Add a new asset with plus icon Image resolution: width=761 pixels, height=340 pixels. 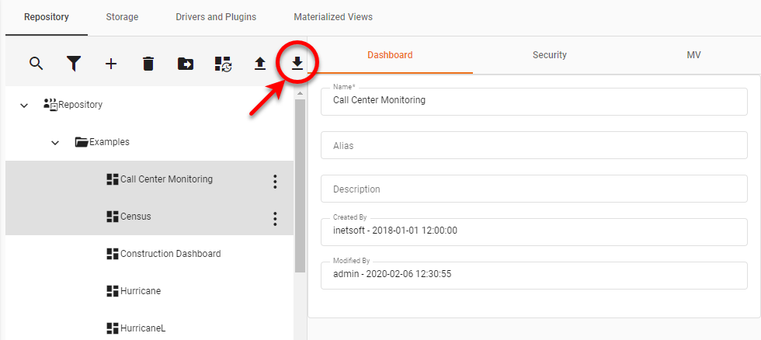[111, 64]
